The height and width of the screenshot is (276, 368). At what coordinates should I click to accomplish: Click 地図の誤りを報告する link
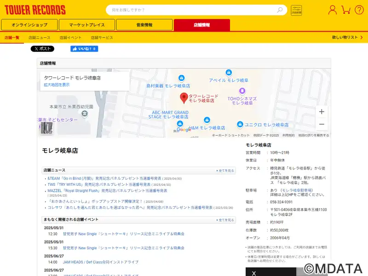(x=314, y=135)
